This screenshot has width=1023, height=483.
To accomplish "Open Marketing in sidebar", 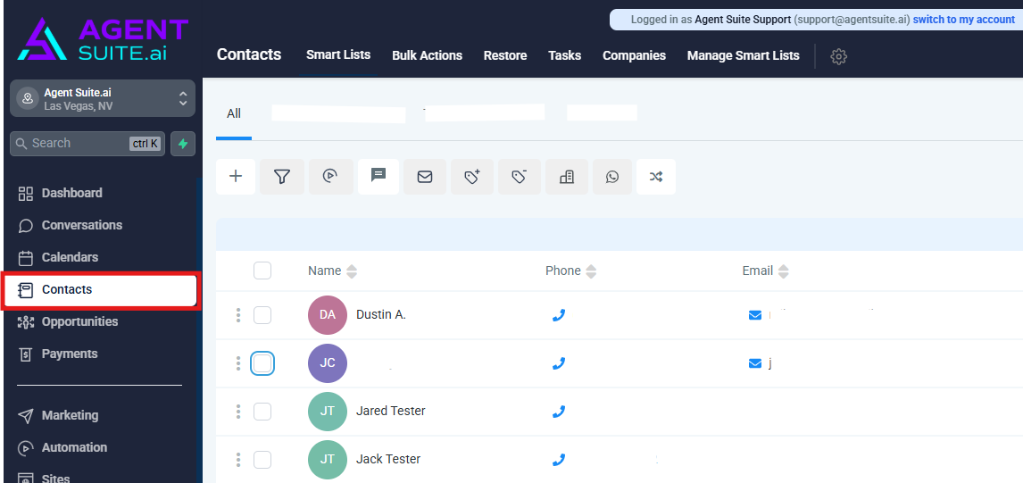I will [x=70, y=416].
